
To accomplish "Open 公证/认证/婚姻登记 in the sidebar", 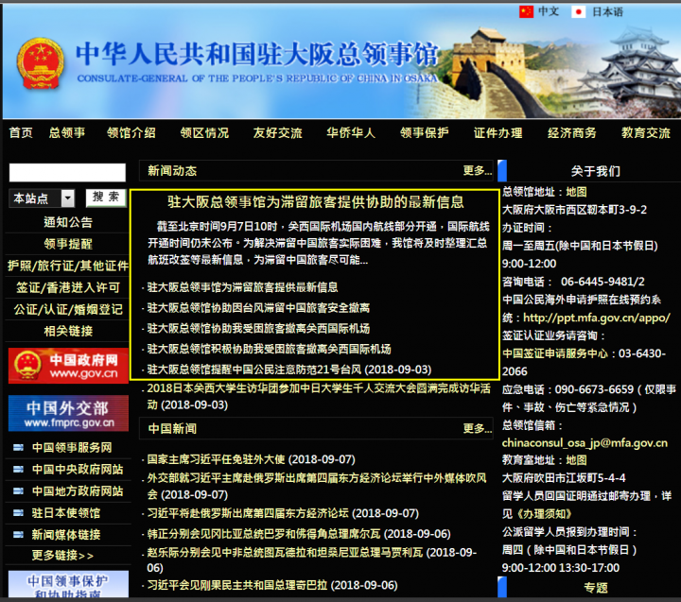I will [x=68, y=309].
